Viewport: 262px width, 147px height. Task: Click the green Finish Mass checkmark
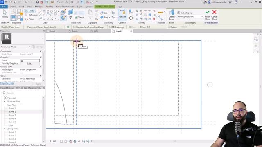pyautogui.click(x=208, y=12)
